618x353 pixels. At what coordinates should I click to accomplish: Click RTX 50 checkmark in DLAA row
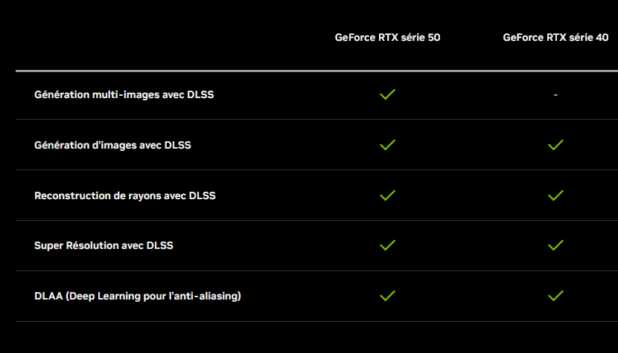[x=387, y=296]
